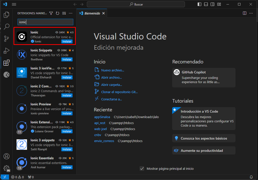Open Ionic Snippets extension icon

click(x=22, y=55)
